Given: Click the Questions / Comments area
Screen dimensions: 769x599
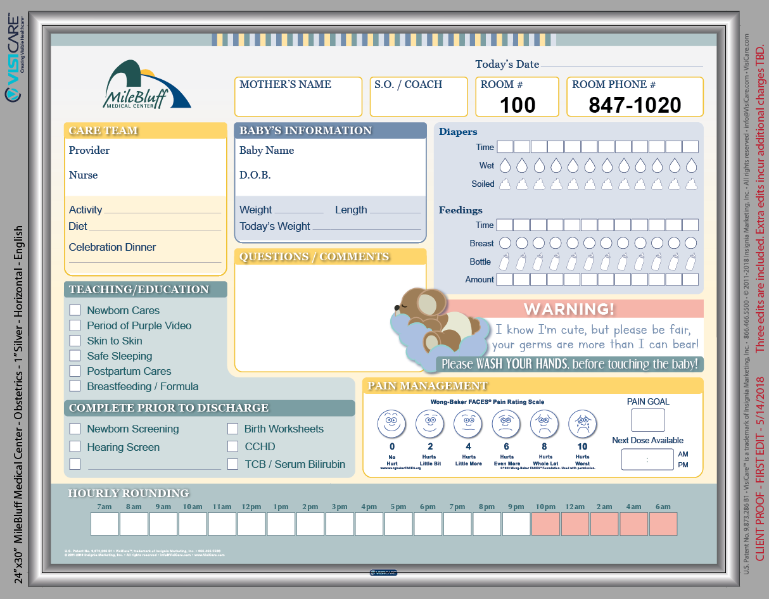Looking at the screenshot, I should [x=329, y=317].
